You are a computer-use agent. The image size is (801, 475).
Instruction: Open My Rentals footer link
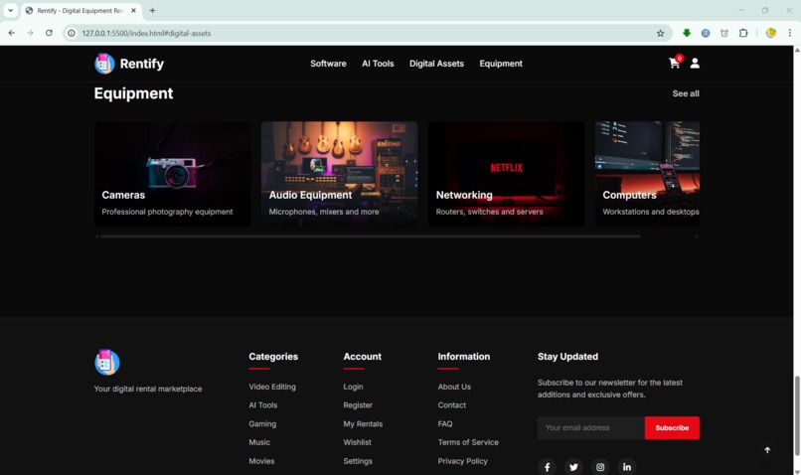363,424
